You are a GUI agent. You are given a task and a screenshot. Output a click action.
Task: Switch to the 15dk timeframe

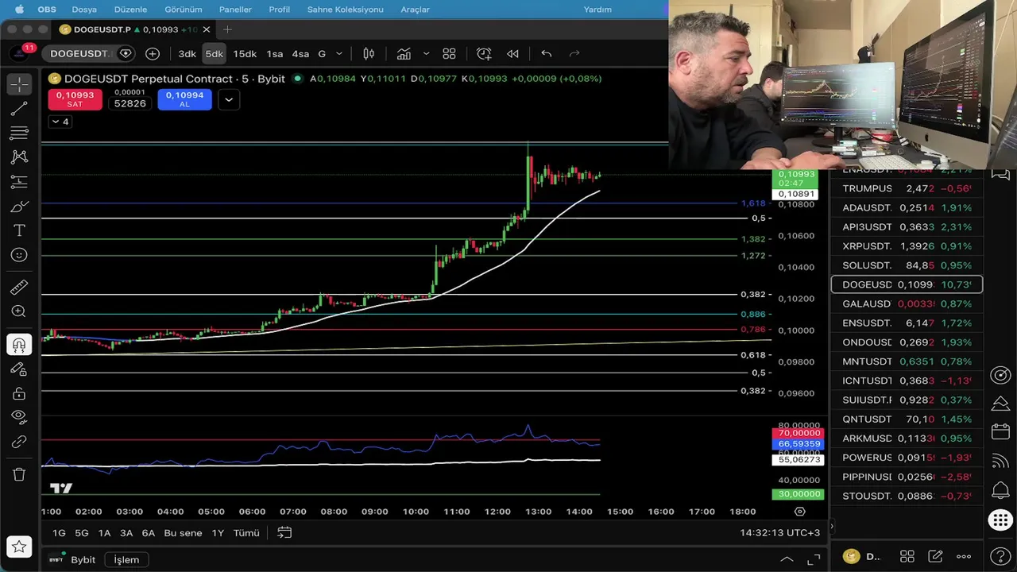point(245,54)
